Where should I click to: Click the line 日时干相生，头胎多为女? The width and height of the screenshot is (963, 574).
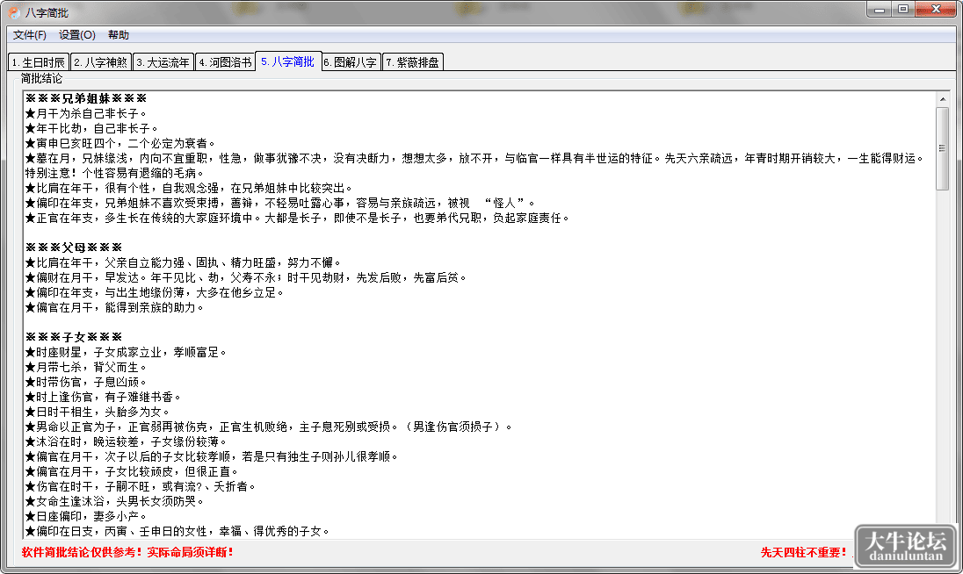click(x=97, y=413)
